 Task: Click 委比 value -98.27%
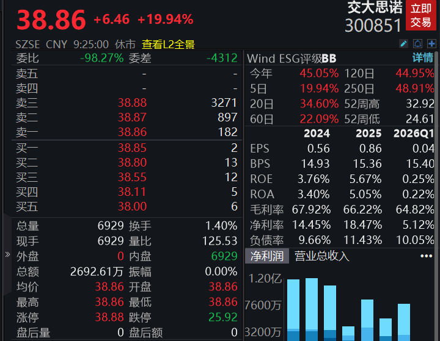pyautogui.click(x=102, y=59)
